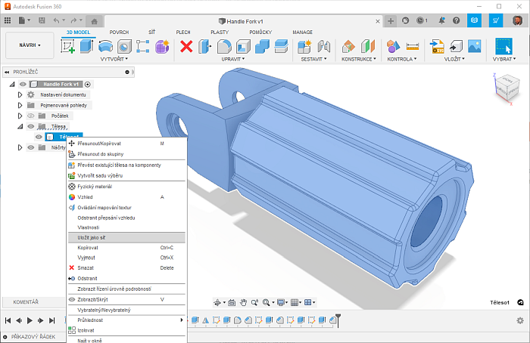
Task: Click the Create Sketch tool icon
Action: pyautogui.click(x=68, y=46)
